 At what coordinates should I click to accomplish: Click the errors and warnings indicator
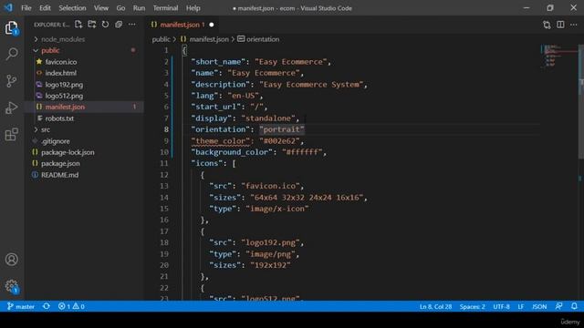coord(71,306)
